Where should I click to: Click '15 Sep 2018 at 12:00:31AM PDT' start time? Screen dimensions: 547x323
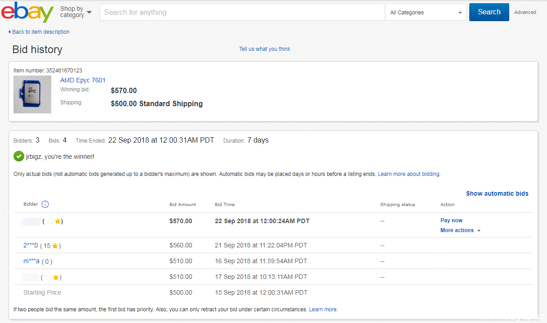point(261,293)
